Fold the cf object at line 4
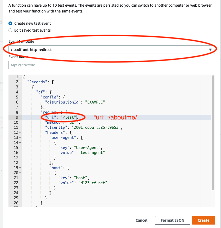This screenshot has height=228, width=221. click(x=20, y=92)
